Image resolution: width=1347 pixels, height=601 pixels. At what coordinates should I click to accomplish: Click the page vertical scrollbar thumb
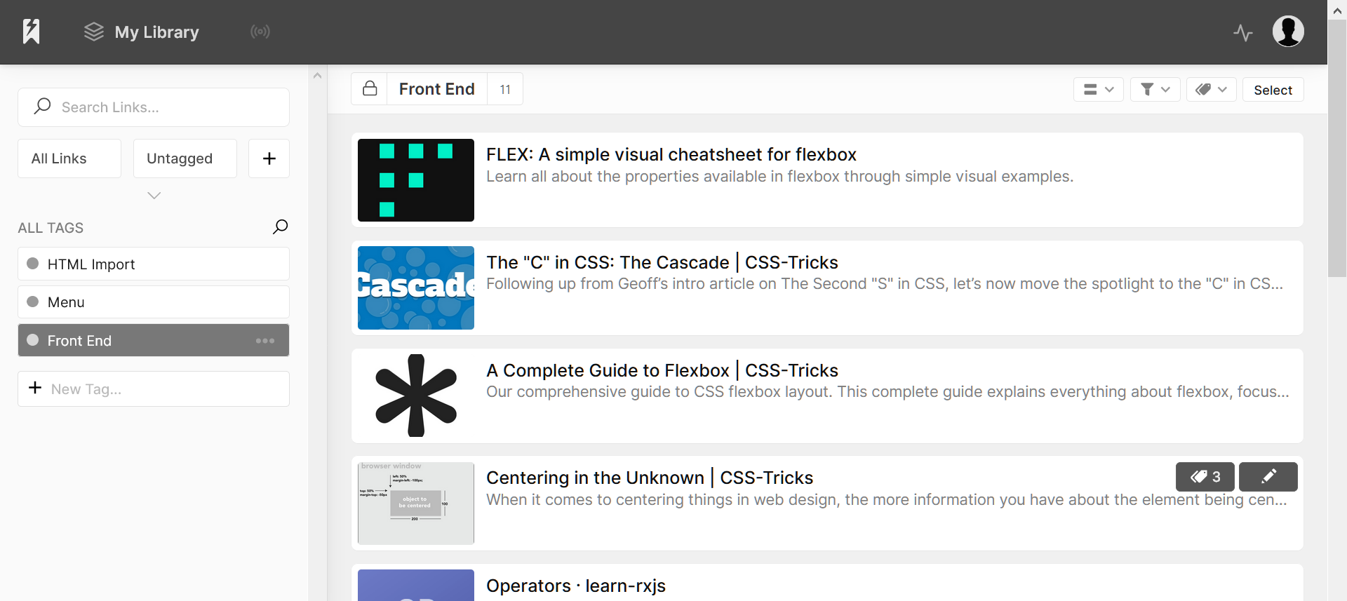(1337, 149)
